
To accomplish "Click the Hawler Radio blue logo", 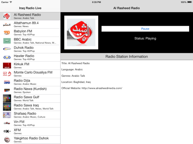I will tap(7, 57).
